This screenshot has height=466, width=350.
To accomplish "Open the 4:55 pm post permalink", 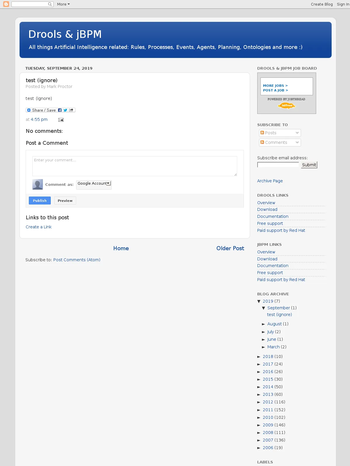I will (x=39, y=119).
